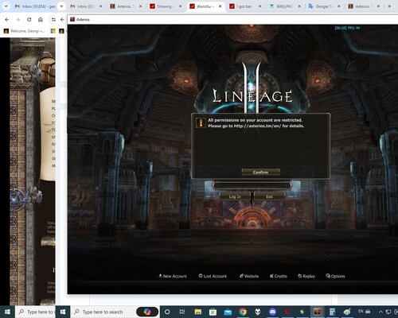The width and height of the screenshot is (398, 318).
Task: Open Lost Account recovery option
Action: [x=213, y=276]
